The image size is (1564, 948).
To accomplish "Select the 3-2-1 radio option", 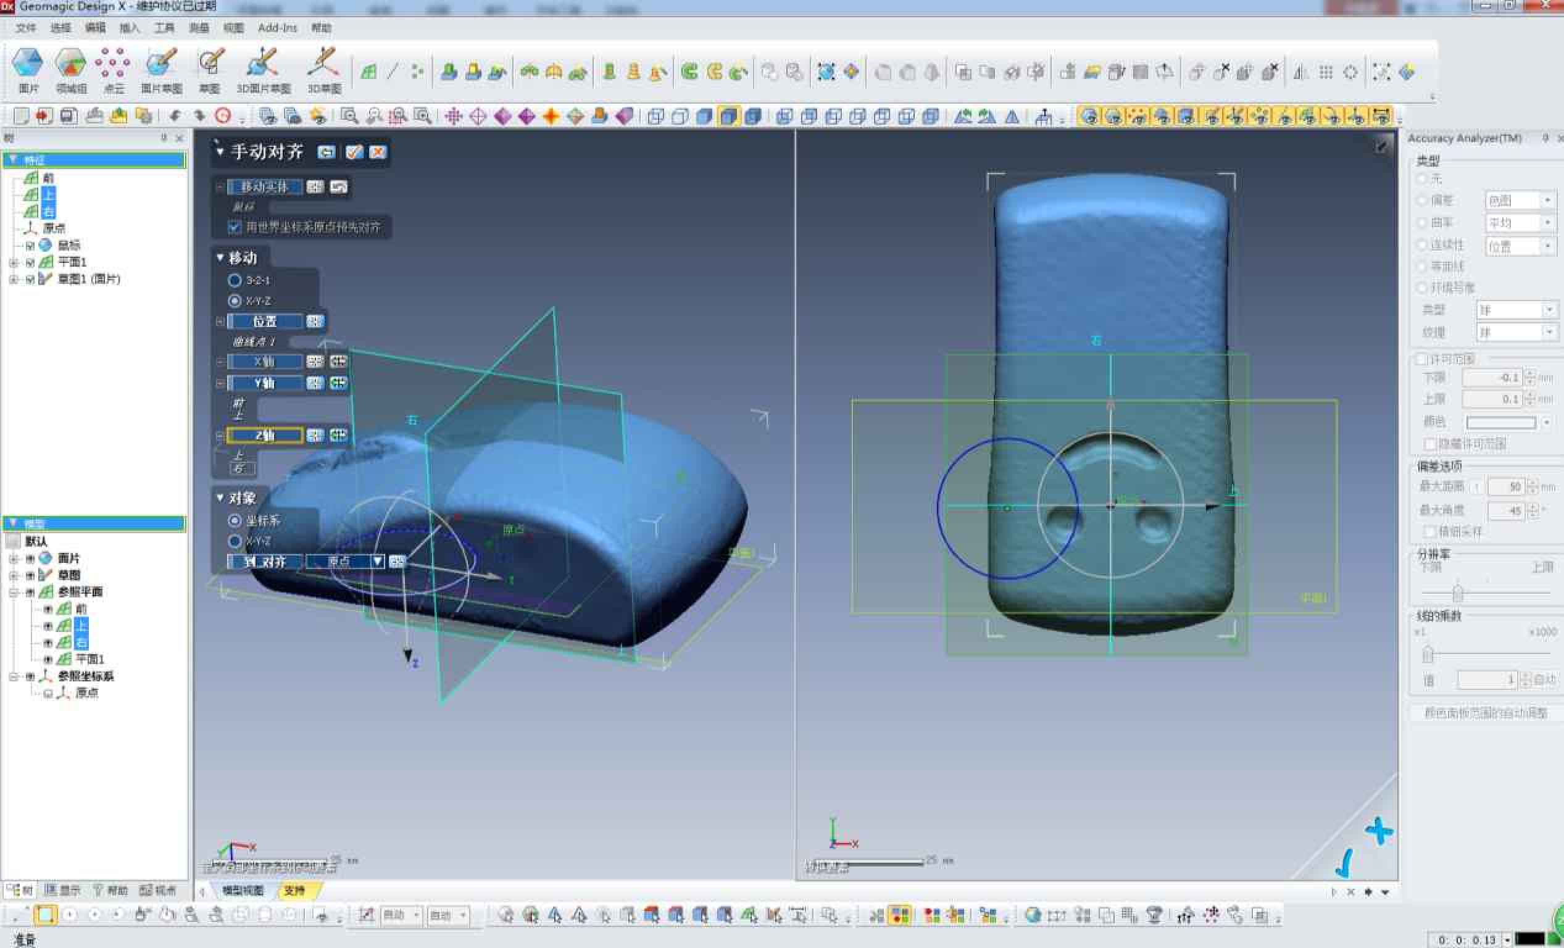I will [x=234, y=280].
